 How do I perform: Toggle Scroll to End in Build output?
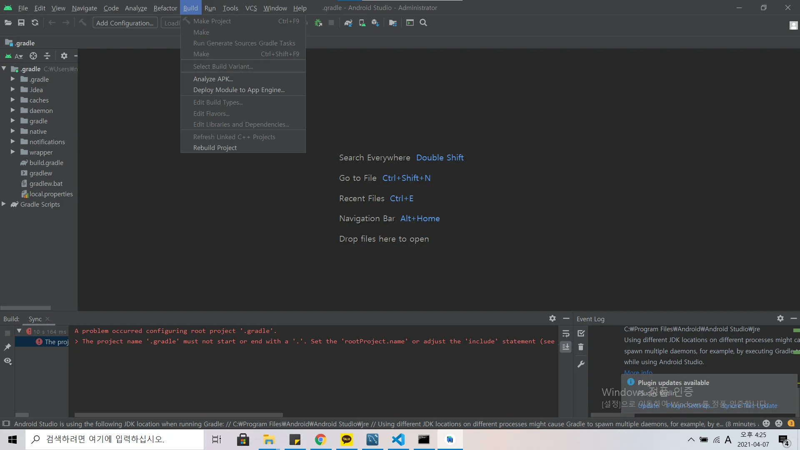coord(566,347)
